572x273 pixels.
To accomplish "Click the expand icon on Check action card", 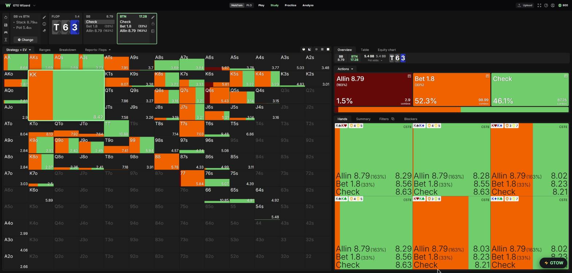I will (x=566, y=76).
